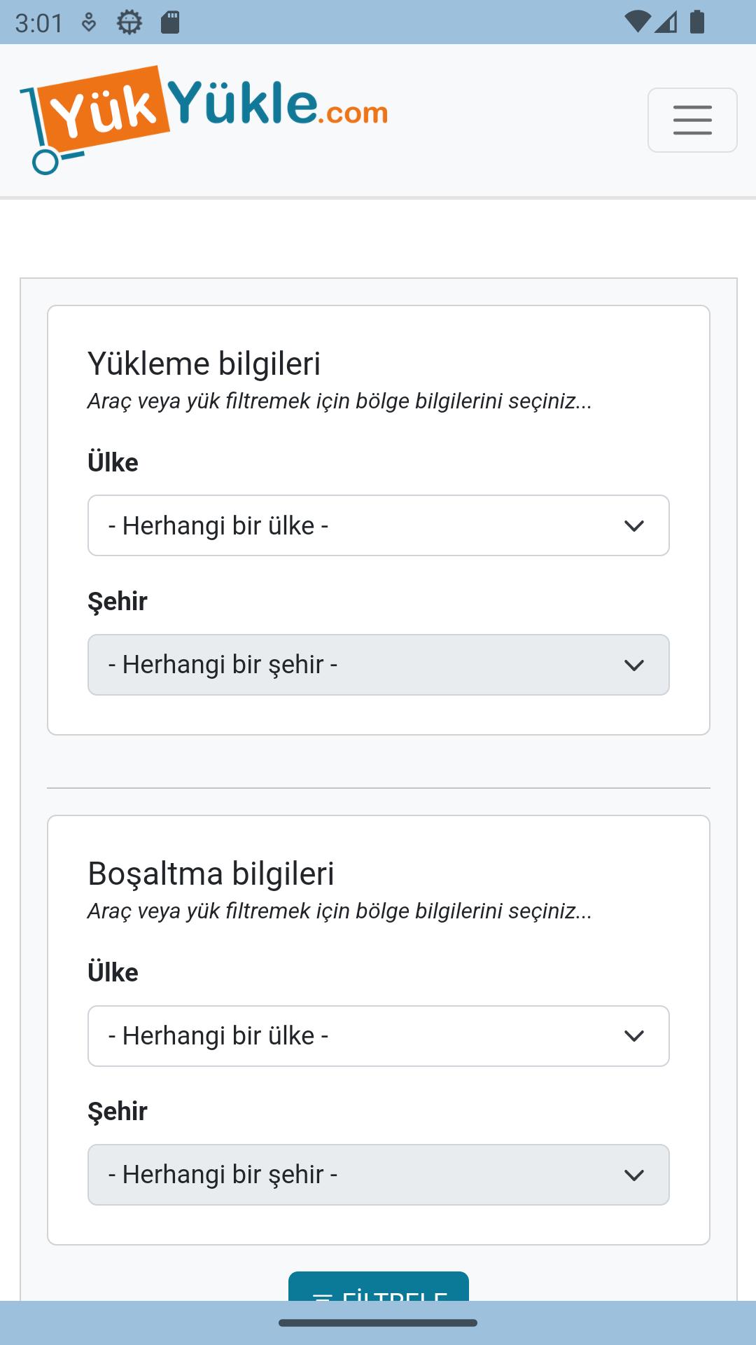Viewport: 756px width, 1345px height.
Task: Tap the gear icon in status bar
Action: point(129,22)
